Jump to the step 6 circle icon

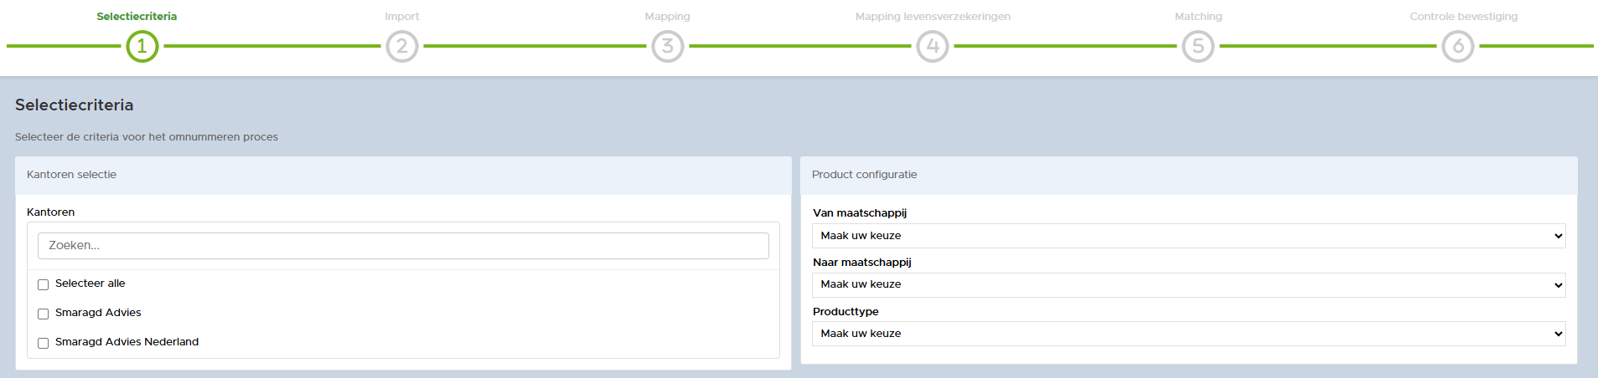tap(1458, 46)
